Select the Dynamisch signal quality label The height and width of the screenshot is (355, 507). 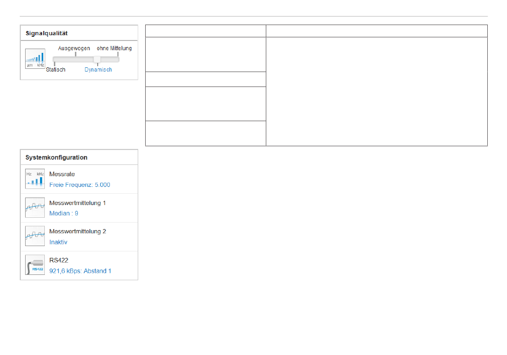tap(98, 69)
